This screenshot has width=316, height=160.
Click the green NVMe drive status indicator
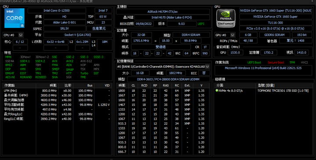click(217, 90)
